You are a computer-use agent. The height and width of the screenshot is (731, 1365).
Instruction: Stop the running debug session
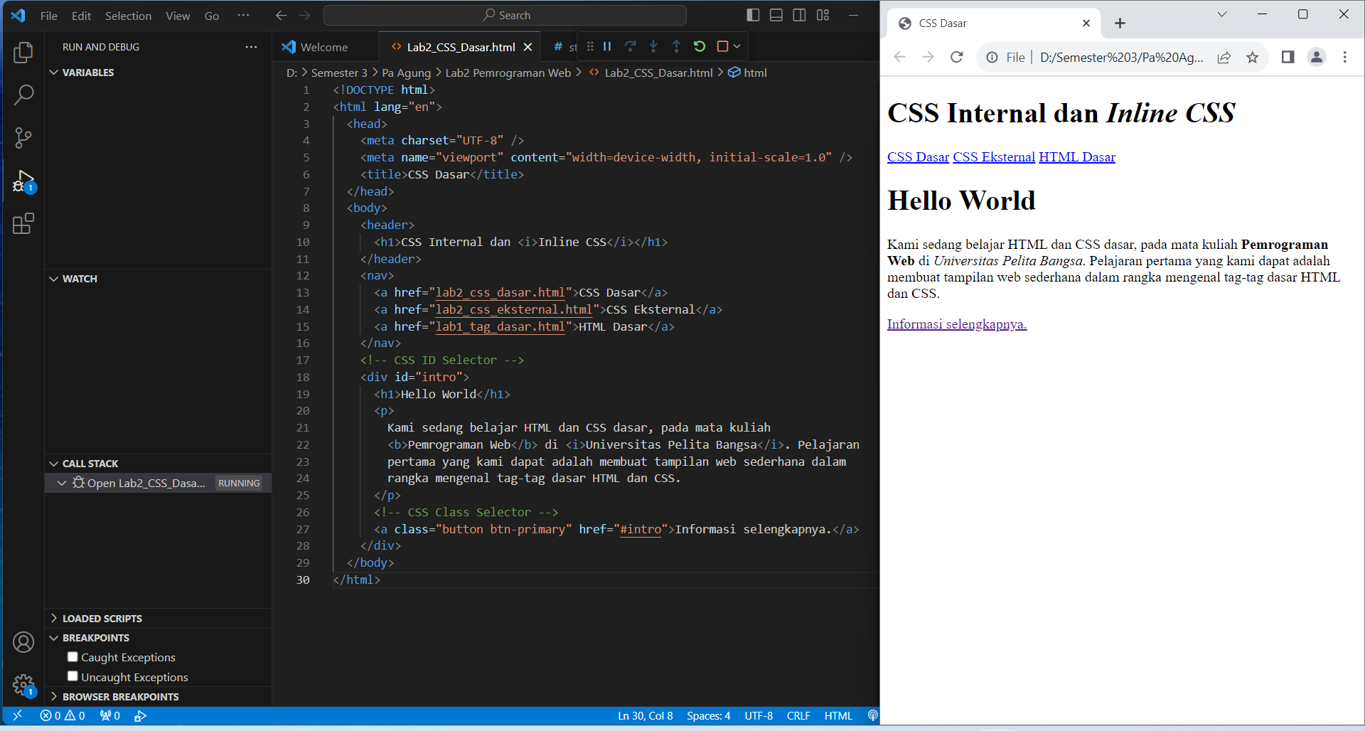pos(723,46)
